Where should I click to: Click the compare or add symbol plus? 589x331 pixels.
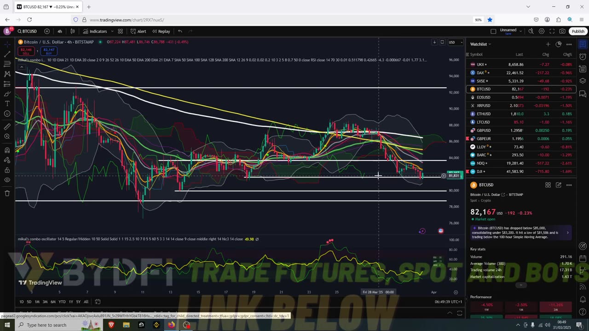point(47,31)
